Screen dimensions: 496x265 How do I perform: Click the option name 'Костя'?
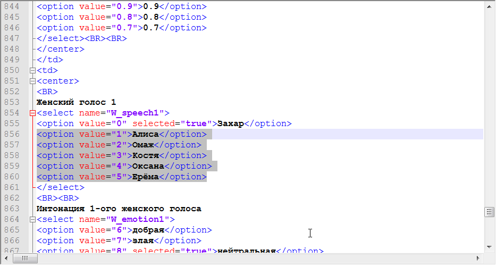pyautogui.click(x=146, y=155)
